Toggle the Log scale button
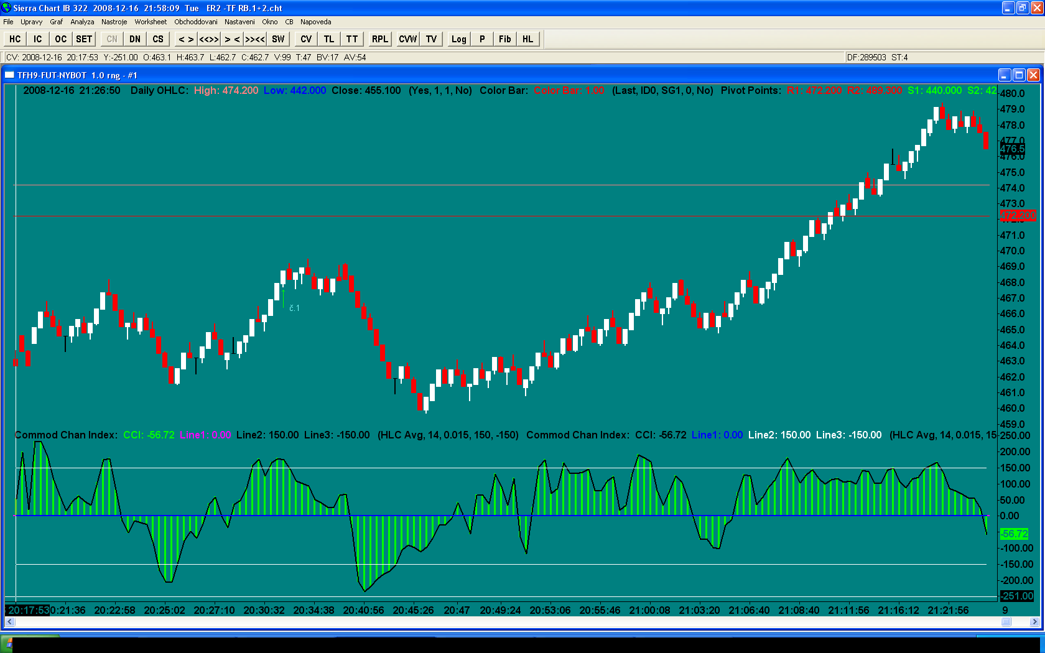 458,39
